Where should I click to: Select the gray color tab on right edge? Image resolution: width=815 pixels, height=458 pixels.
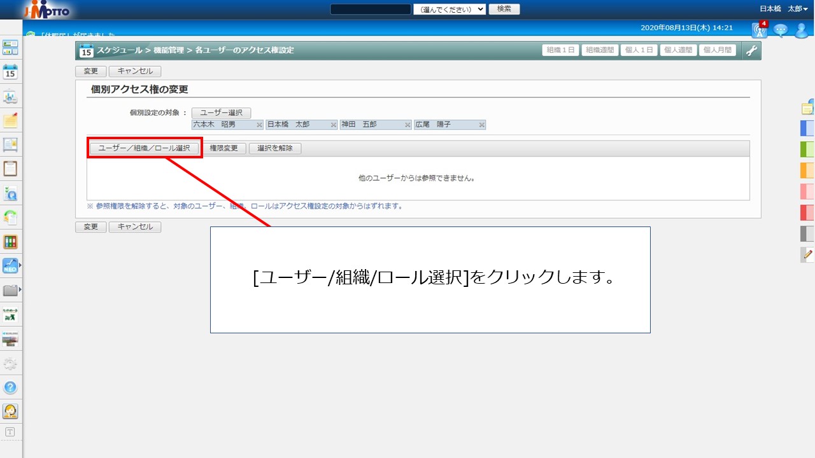(807, 233)
